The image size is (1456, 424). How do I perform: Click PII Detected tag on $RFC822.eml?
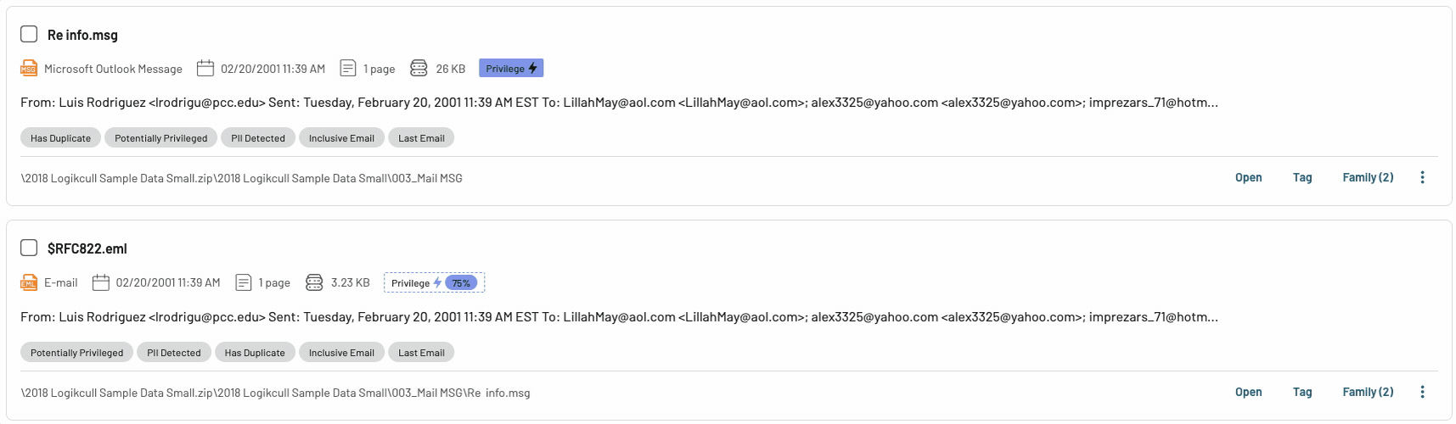tap(174, 352)
